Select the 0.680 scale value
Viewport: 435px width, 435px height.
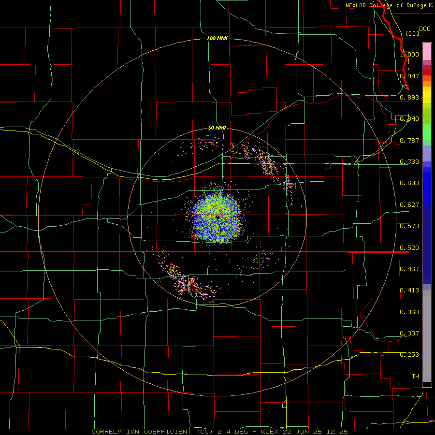tap(409, 183)
